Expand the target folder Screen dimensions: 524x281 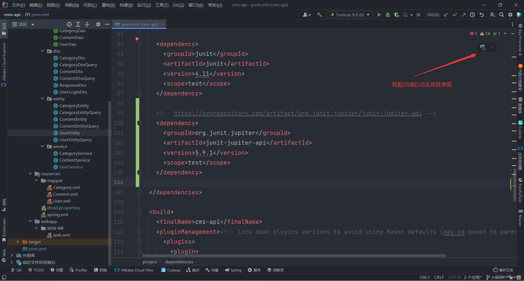click(x=18, y=242)
